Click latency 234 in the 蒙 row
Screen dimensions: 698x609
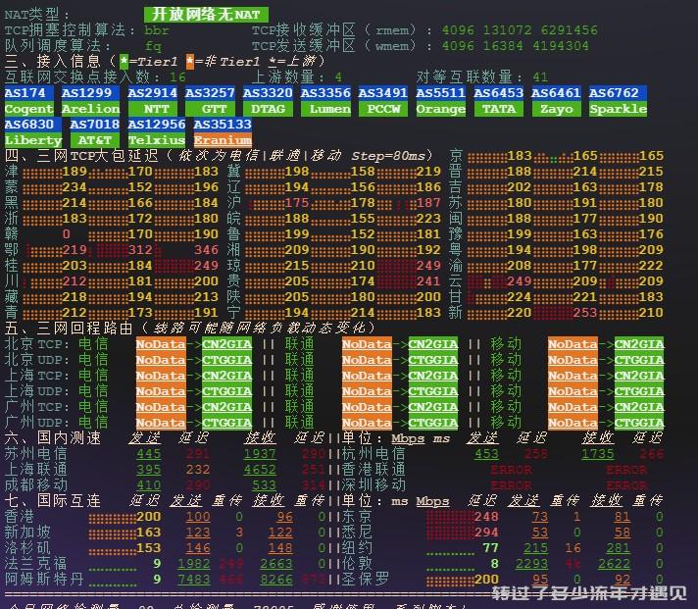coord(74,187)
